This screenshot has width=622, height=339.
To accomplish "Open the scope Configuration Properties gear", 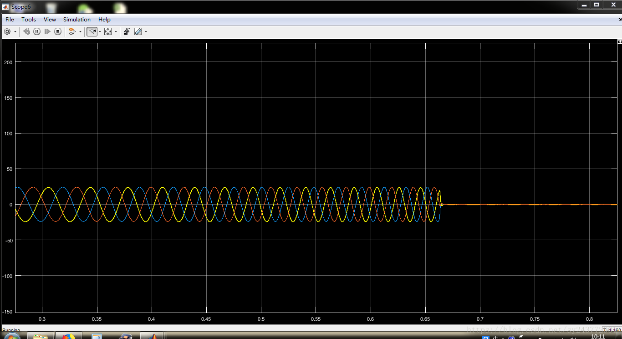I will [7, 31].
